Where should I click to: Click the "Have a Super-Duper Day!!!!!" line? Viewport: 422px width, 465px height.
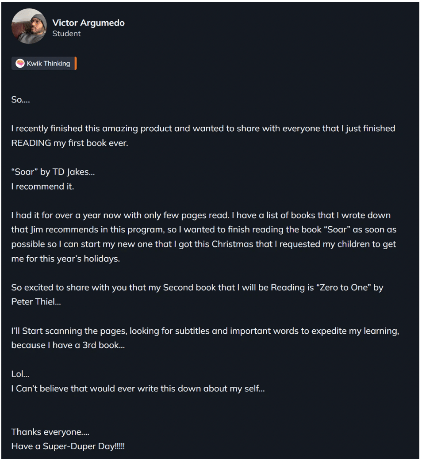coord(68,446)
